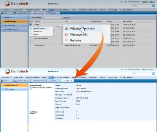Expand the More menu in the Draft Messages screen
Screen dimensions: 157x132
(102, 10)
